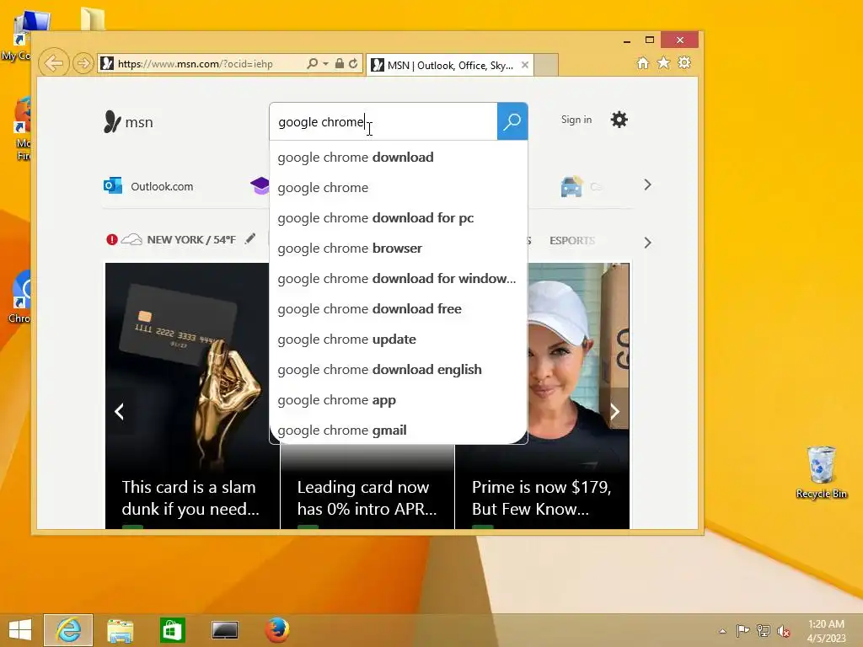Go to next carousel slide arrow
The image size is (863, 647).
click(614, 411)
